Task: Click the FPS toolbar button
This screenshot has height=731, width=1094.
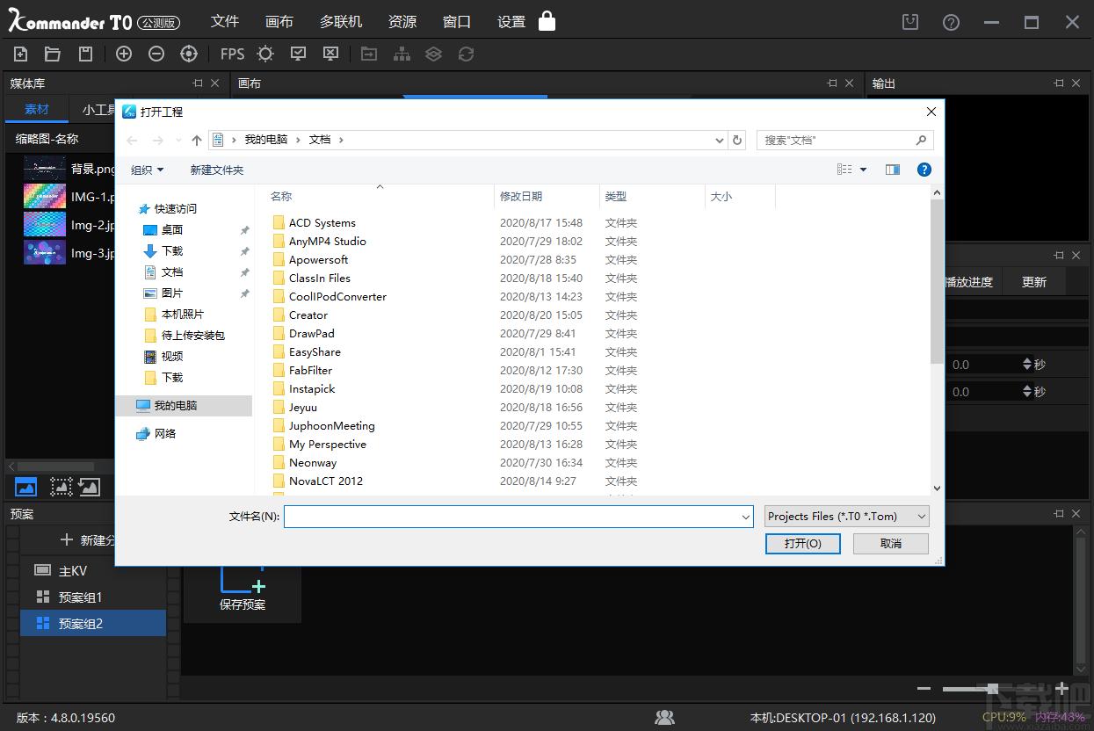Action: point(232,54)
